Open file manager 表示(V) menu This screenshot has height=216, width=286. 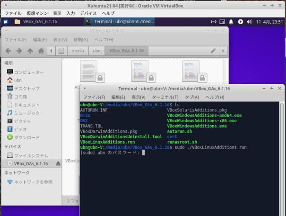tap(60, 40)
